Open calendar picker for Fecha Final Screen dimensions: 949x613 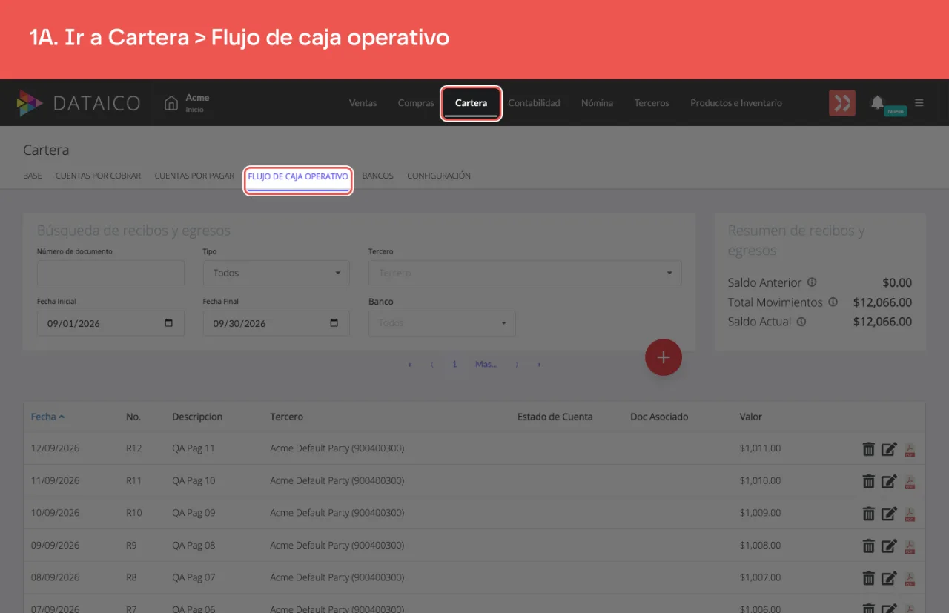tap(334, 323)
